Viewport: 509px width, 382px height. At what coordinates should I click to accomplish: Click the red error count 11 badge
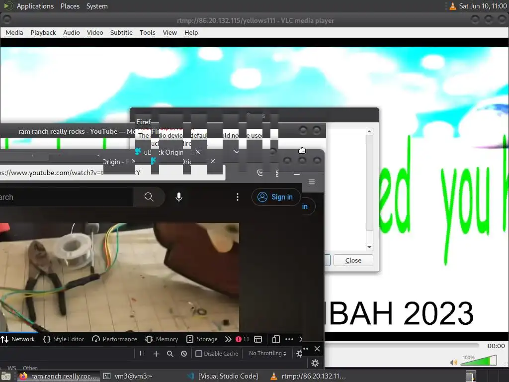pyautogui.click(x=243, y=339)
